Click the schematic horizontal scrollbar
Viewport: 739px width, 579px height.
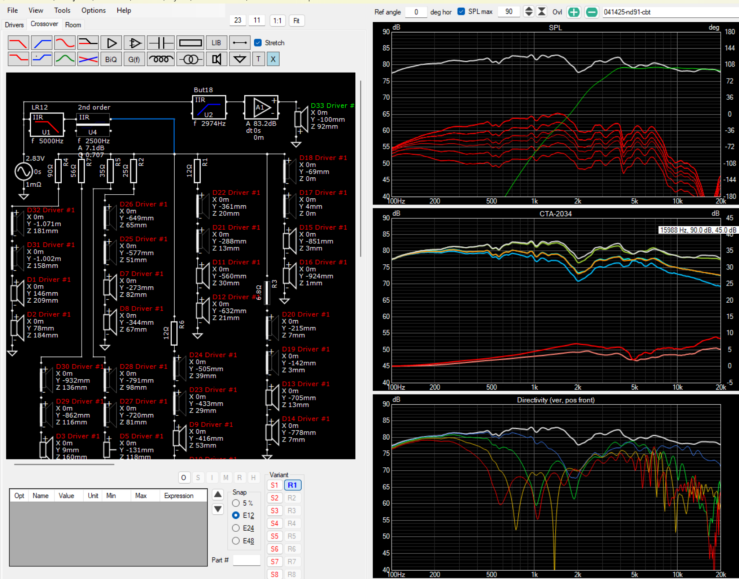[64, 464]
